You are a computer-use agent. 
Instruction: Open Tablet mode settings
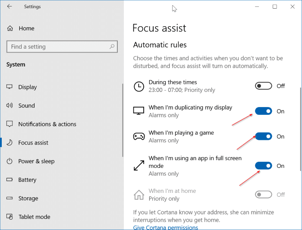(34, 217)
